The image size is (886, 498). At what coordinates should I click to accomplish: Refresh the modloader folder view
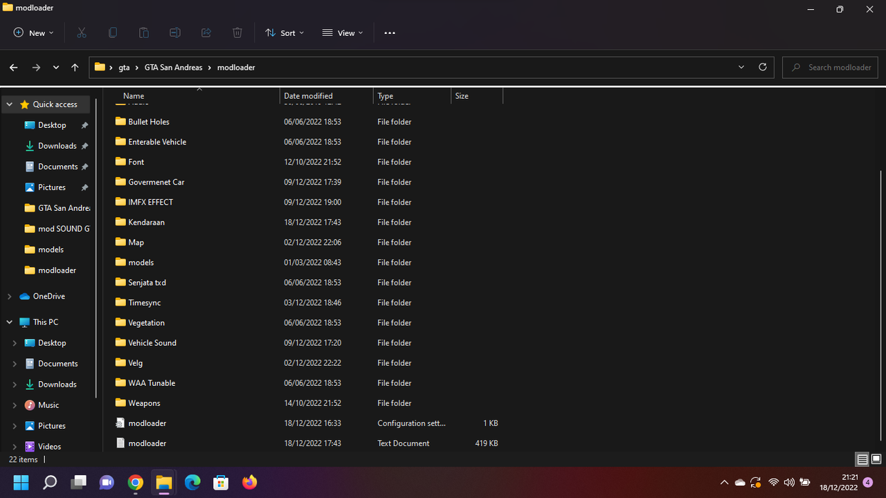(x=763, y=67)
